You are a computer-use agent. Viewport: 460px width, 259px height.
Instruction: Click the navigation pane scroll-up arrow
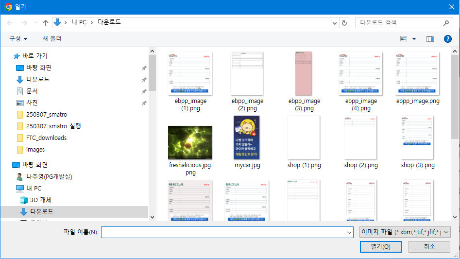pos(152,51)
